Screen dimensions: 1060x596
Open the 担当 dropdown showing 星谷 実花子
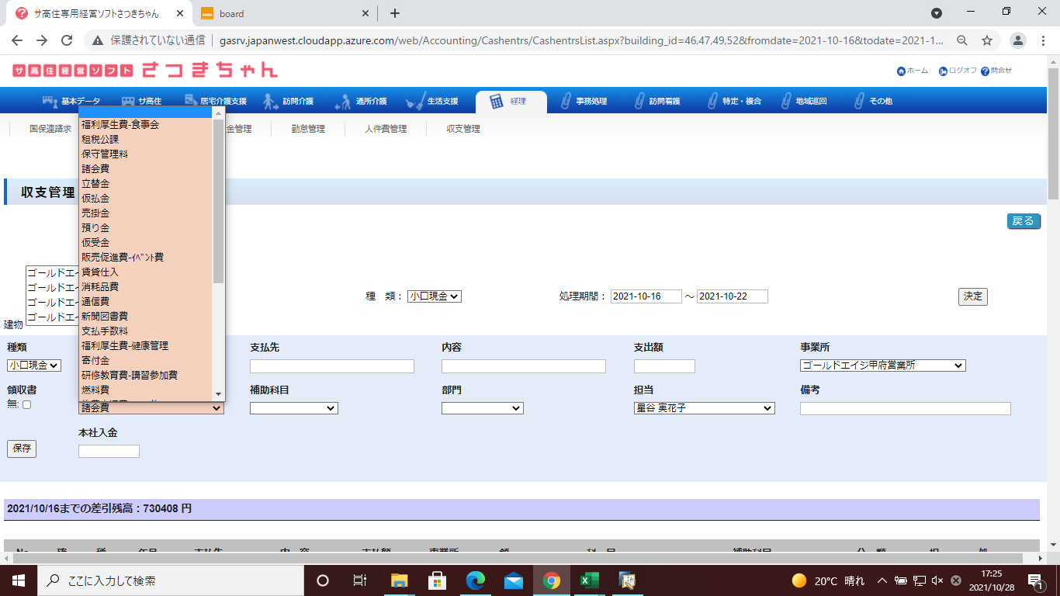coord(704,408)
